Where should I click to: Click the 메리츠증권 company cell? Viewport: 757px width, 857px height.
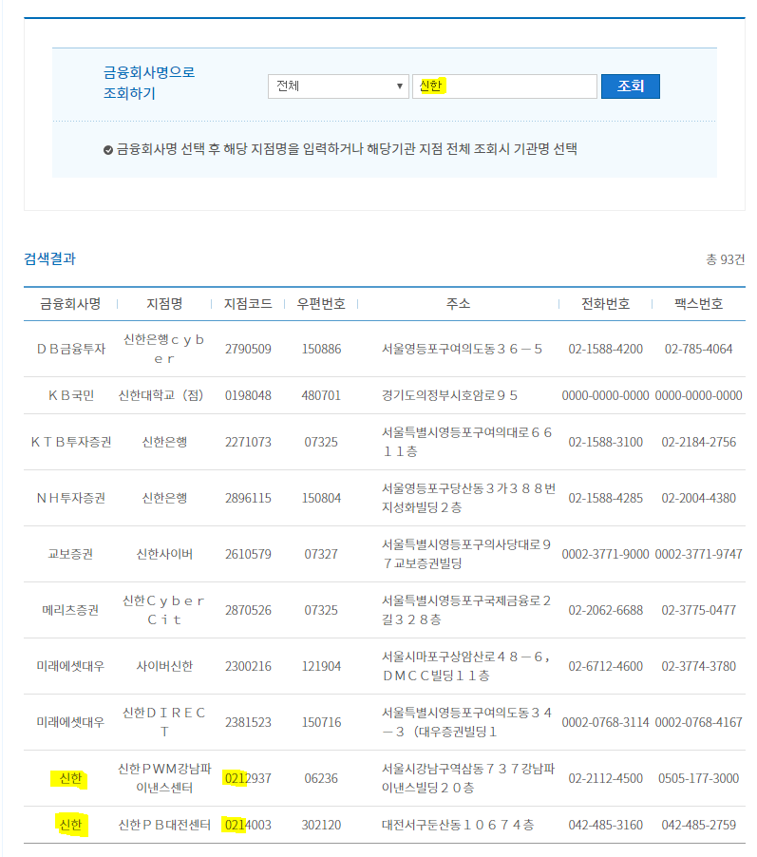(70, 610)
